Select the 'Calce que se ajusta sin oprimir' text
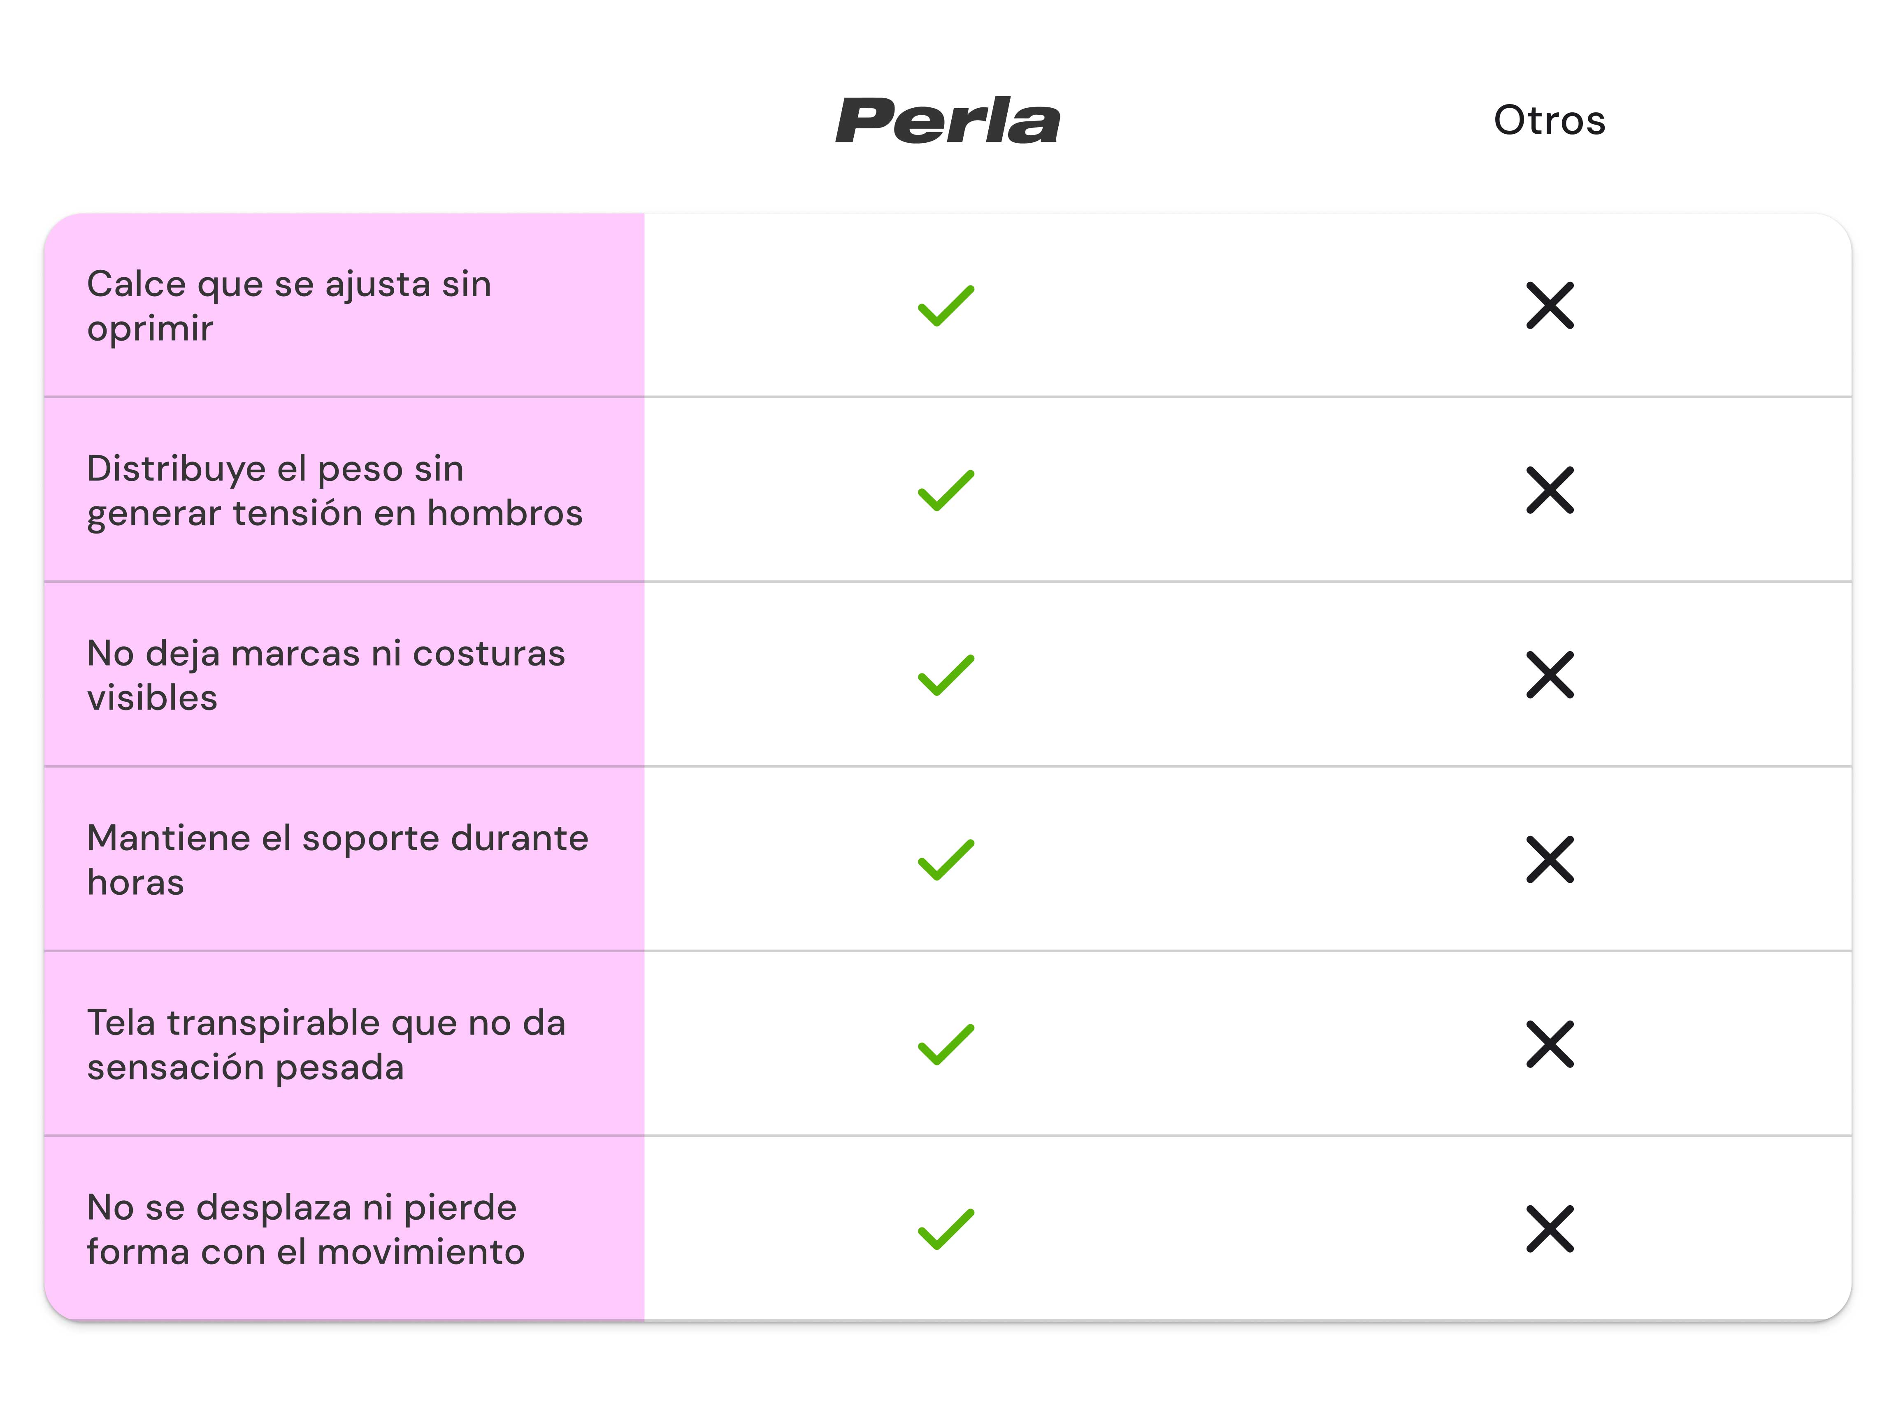 point(289,306)
